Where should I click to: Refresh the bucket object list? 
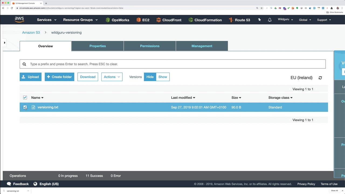pyautogui.click(x=320, y=78)
